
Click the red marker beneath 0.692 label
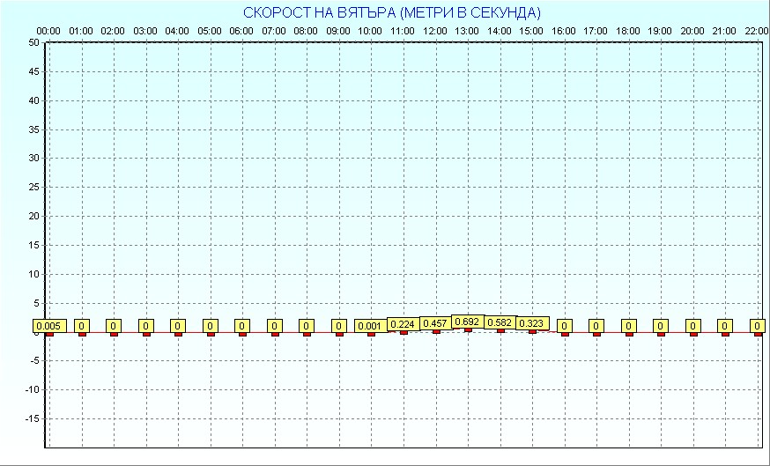468,330
